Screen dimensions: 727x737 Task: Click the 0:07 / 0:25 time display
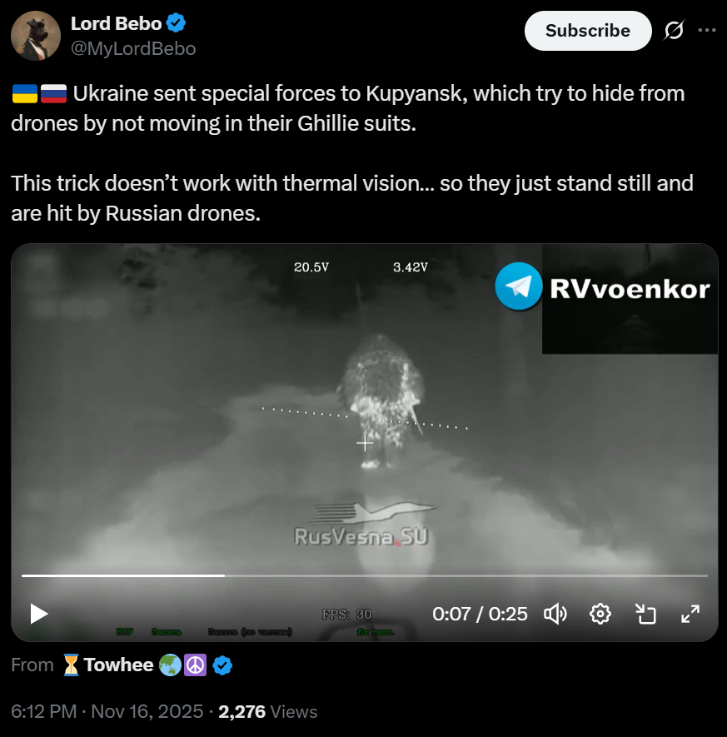480,614
